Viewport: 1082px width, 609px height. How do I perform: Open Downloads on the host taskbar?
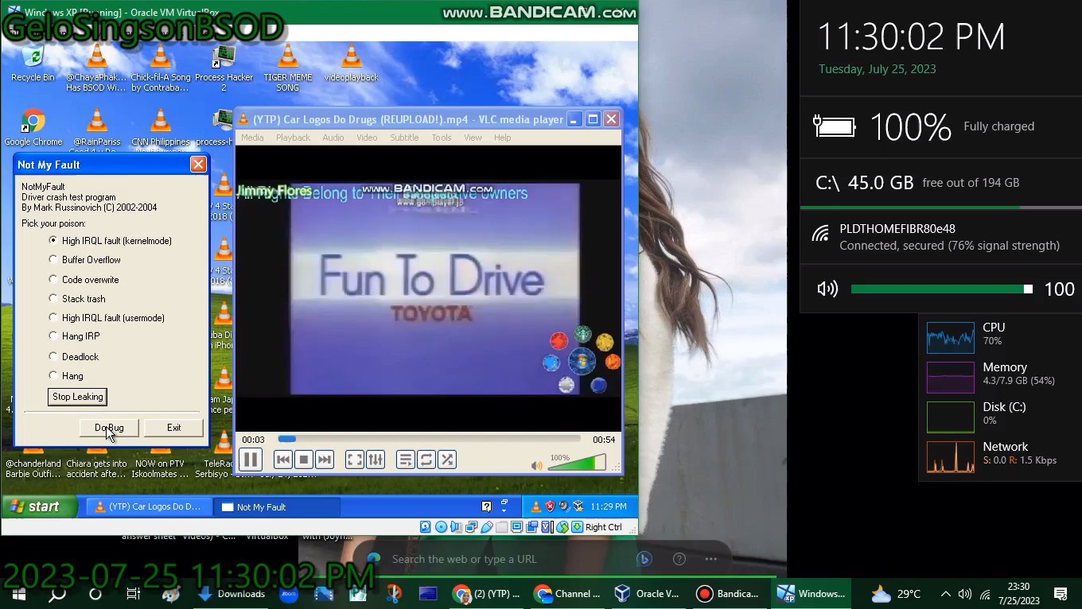232,594
